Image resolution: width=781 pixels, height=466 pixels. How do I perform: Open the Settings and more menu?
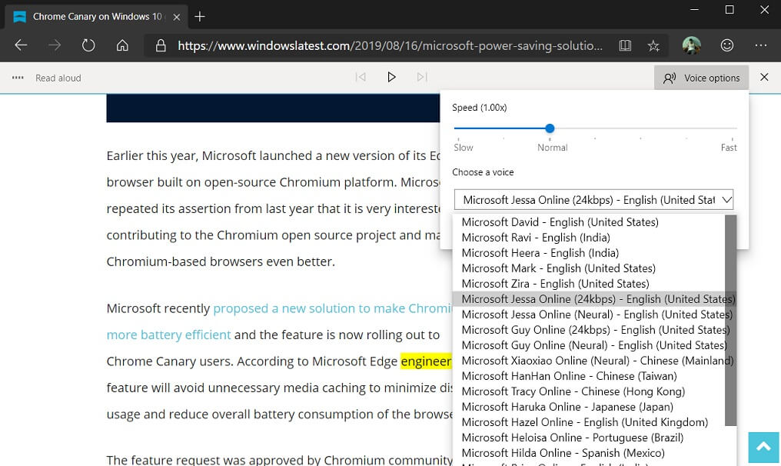(760, 45)
